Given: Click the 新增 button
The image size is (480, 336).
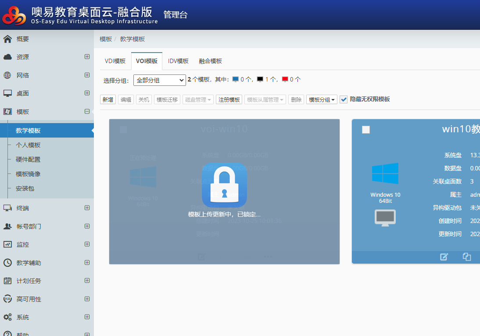Looking at the screenshot, I should (108, 100).
